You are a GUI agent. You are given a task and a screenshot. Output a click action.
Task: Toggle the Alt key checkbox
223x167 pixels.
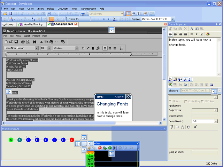pyautogui.click(x=170, y=101)
